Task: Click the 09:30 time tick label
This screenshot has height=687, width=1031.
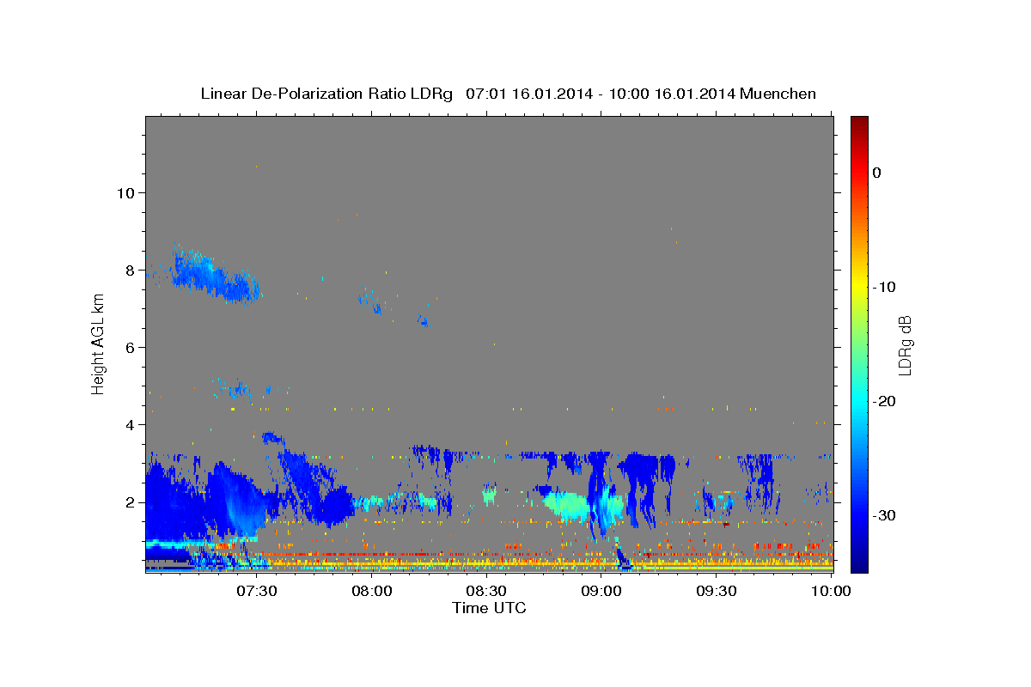Action: [x=716, y=592]
